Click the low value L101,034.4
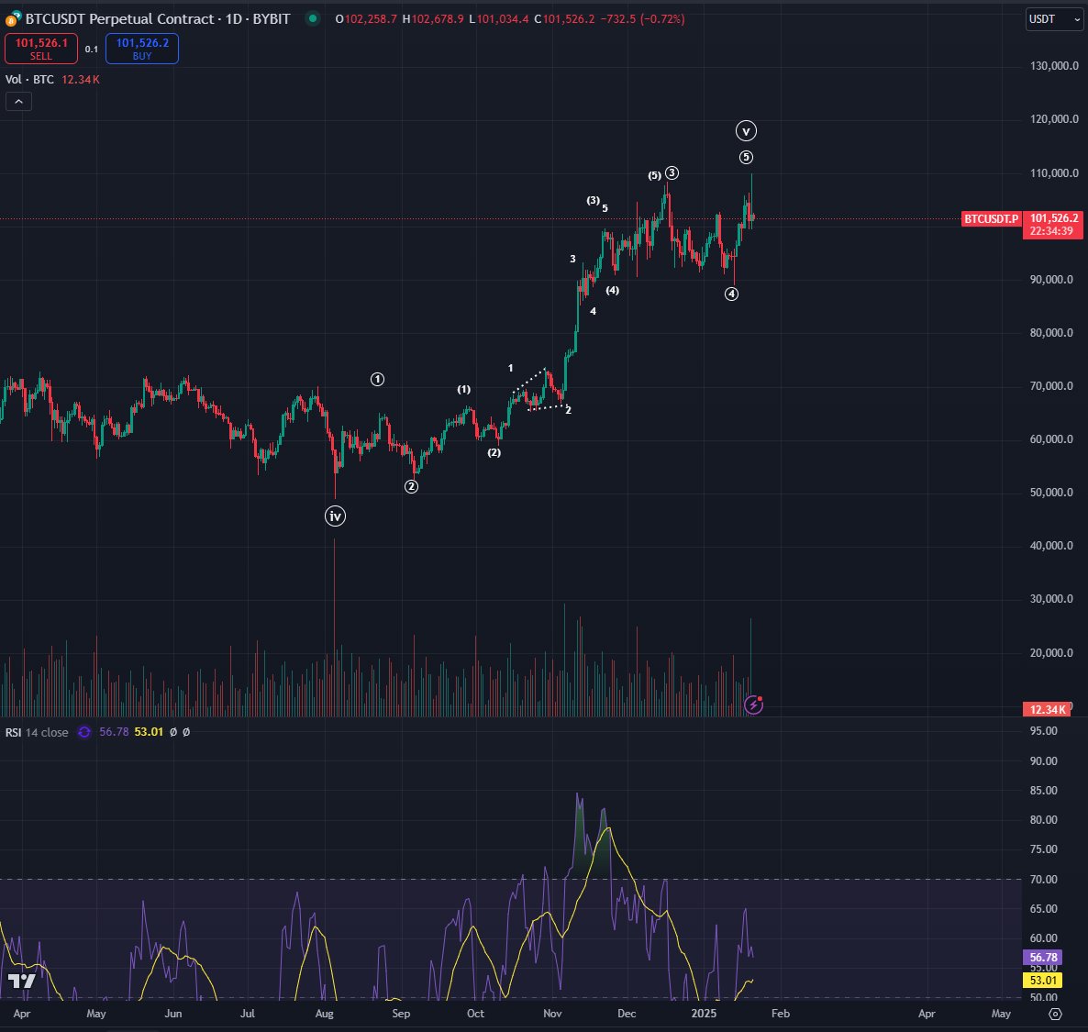The image size is (1088, 1032). [x=499, y=18]
